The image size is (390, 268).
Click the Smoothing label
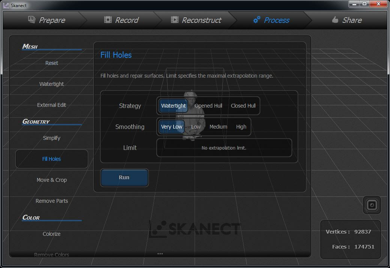(x=130, y=127)
